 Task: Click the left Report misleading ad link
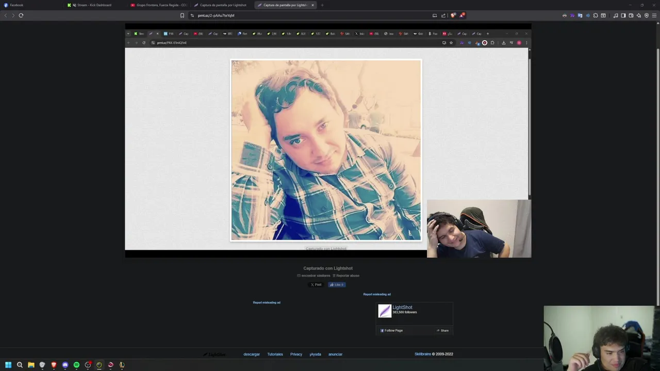click(x=267, y=302)
